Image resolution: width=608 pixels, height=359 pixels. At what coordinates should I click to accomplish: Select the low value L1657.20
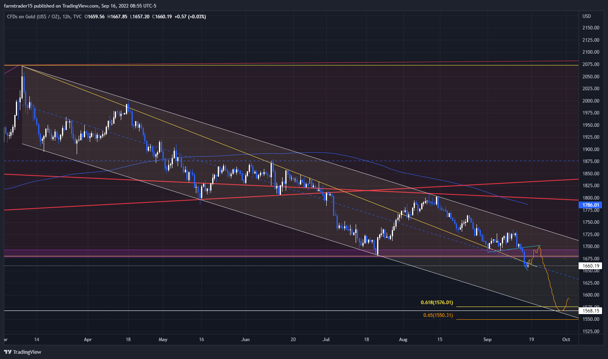[x=140, y=17]
